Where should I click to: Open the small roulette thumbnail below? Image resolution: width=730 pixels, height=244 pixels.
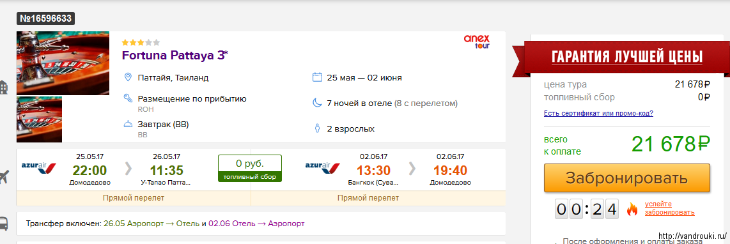coord(39,119)
